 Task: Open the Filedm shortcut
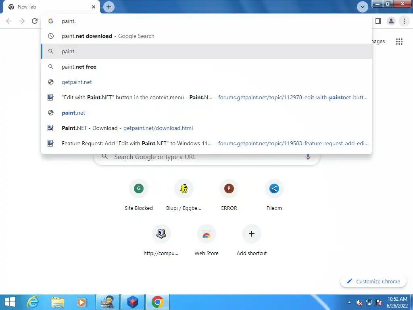[x=274, y=195]
